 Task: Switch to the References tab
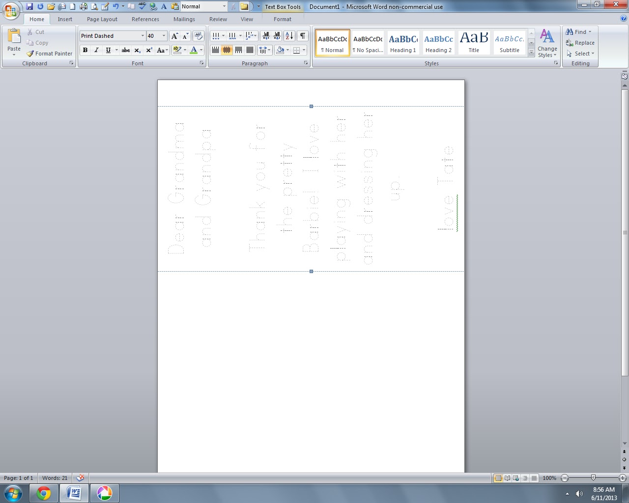(145, 19)
